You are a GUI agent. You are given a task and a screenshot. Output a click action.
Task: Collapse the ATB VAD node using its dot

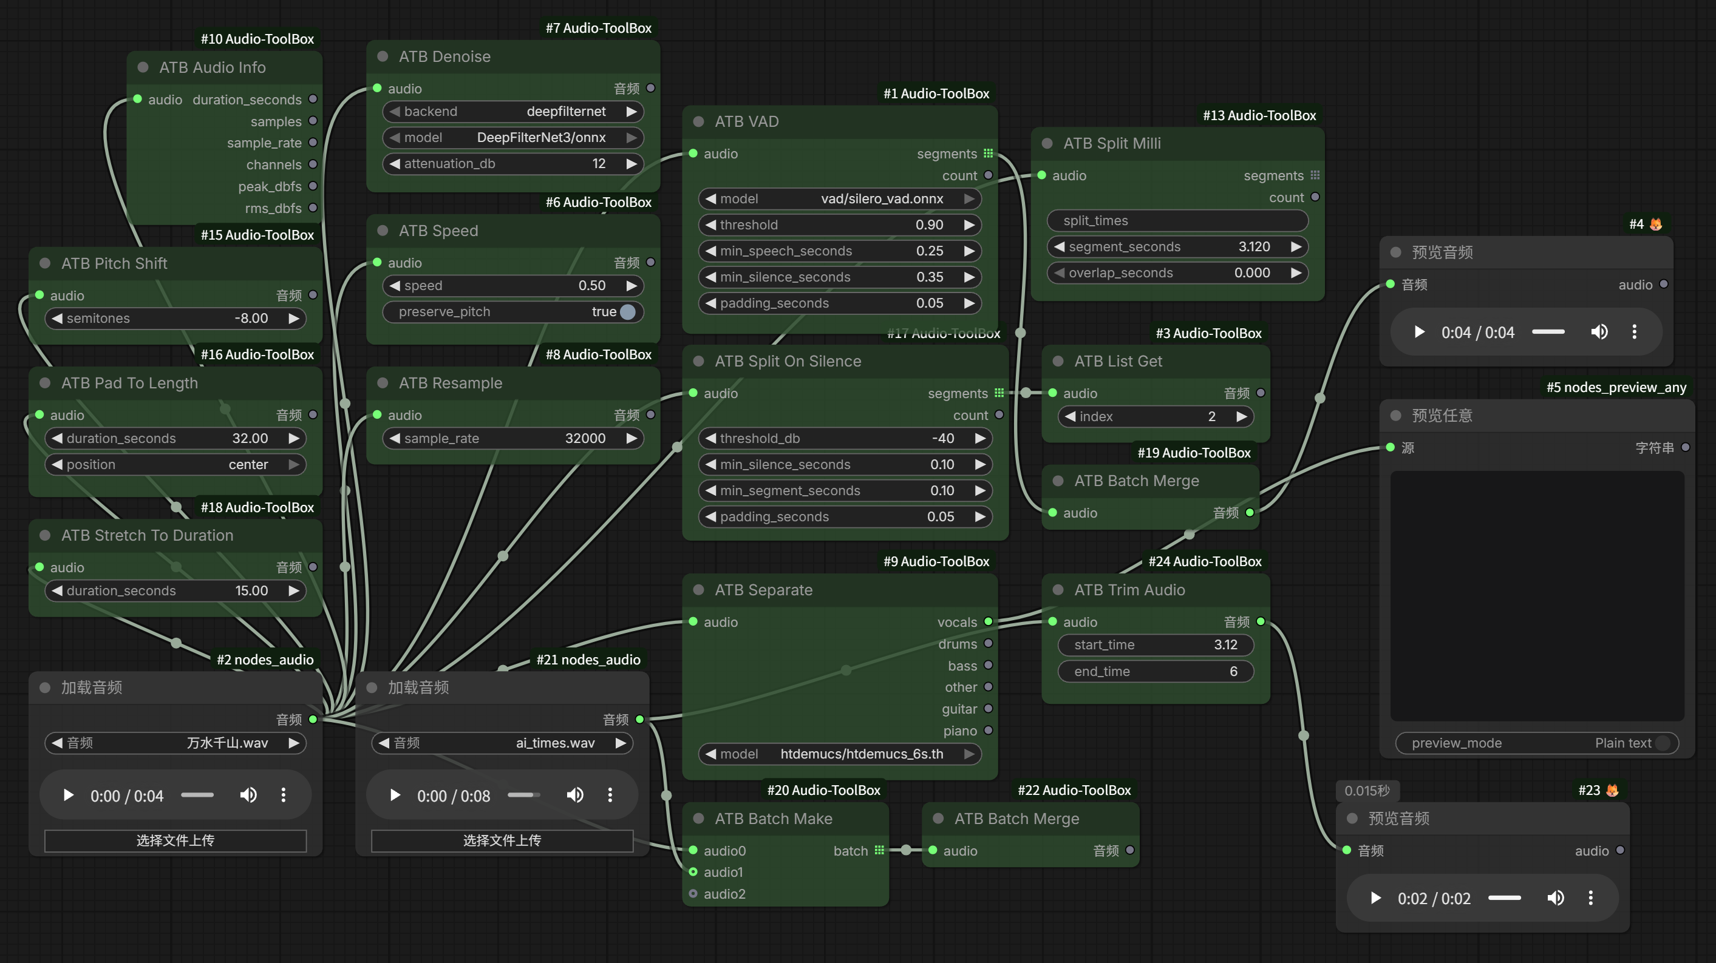[698, 122]
